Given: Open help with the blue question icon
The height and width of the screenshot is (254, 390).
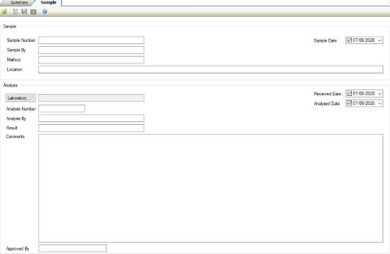Looking at the screenshot, I should [x=45, y=12].
